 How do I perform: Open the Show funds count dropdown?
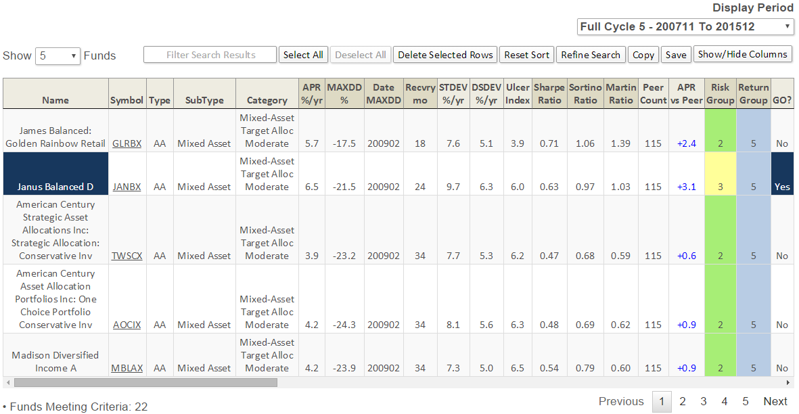(58, 56)
